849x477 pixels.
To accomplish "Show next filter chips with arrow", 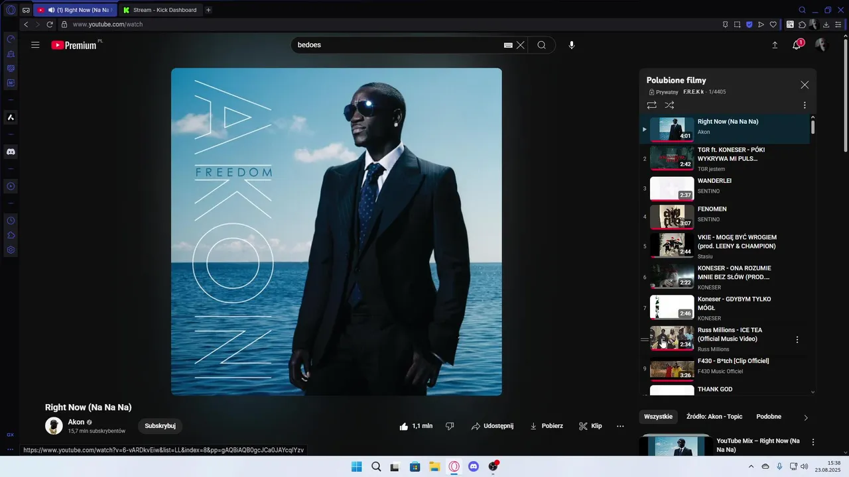I will [806, 417].
